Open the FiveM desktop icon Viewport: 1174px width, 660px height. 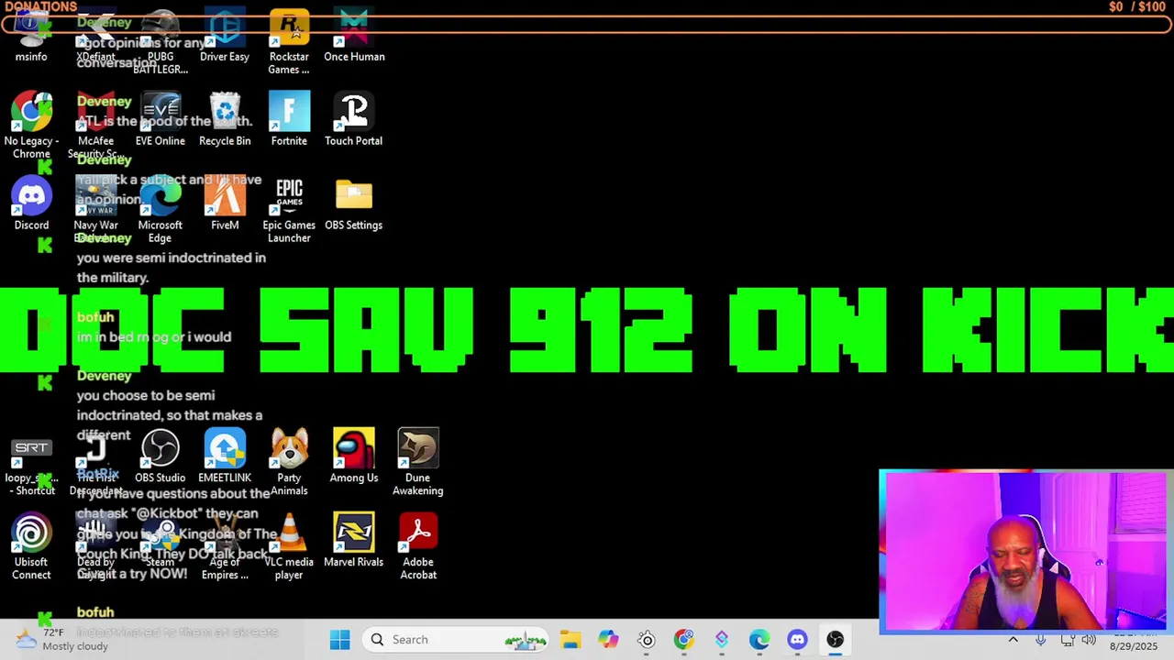click(x=225, y=203)
